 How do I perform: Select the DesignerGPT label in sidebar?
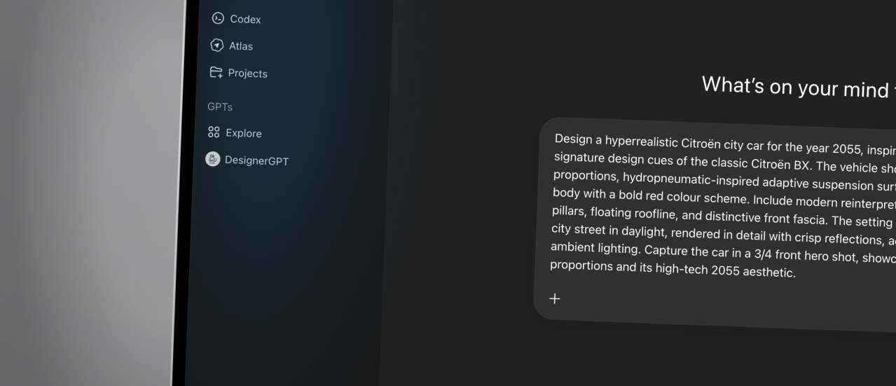[x=256, y=160]
